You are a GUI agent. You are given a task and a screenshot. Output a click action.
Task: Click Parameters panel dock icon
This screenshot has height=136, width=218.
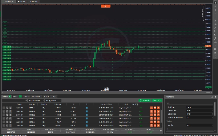212,97
